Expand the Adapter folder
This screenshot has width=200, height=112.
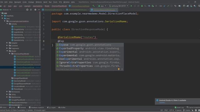point(7,43)
